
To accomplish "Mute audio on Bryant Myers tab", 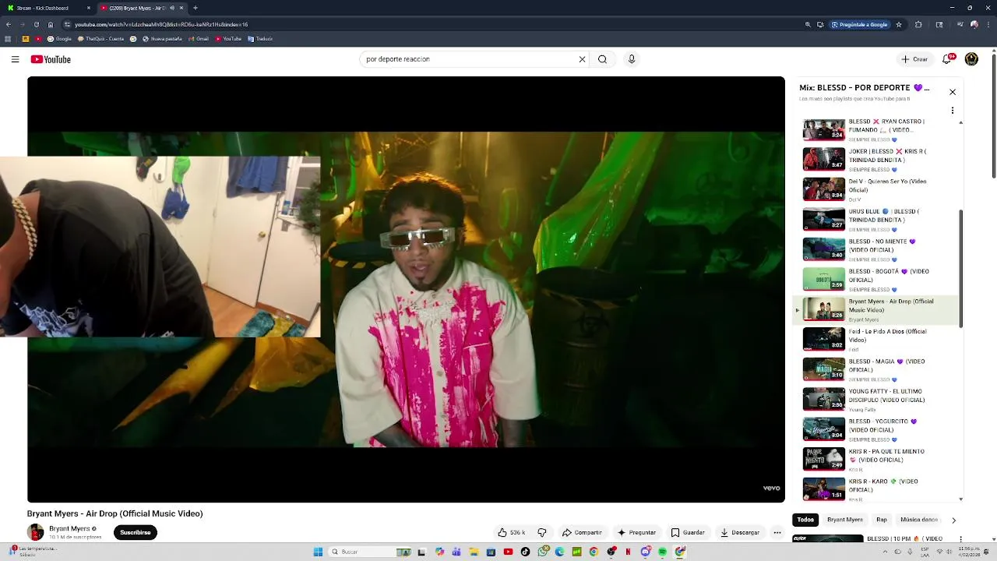I will coord(172,8).
